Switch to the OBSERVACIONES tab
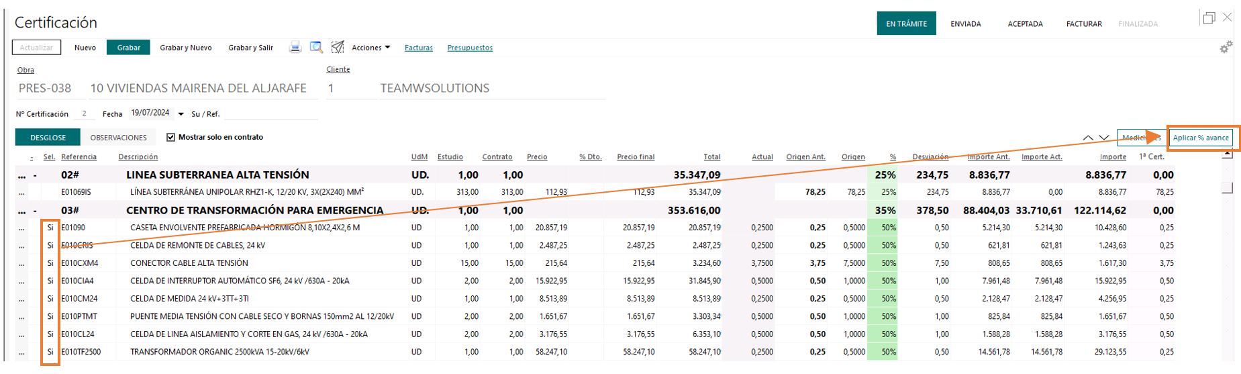The height and width of the screenshot is (374, 1241). pos(119,137)
